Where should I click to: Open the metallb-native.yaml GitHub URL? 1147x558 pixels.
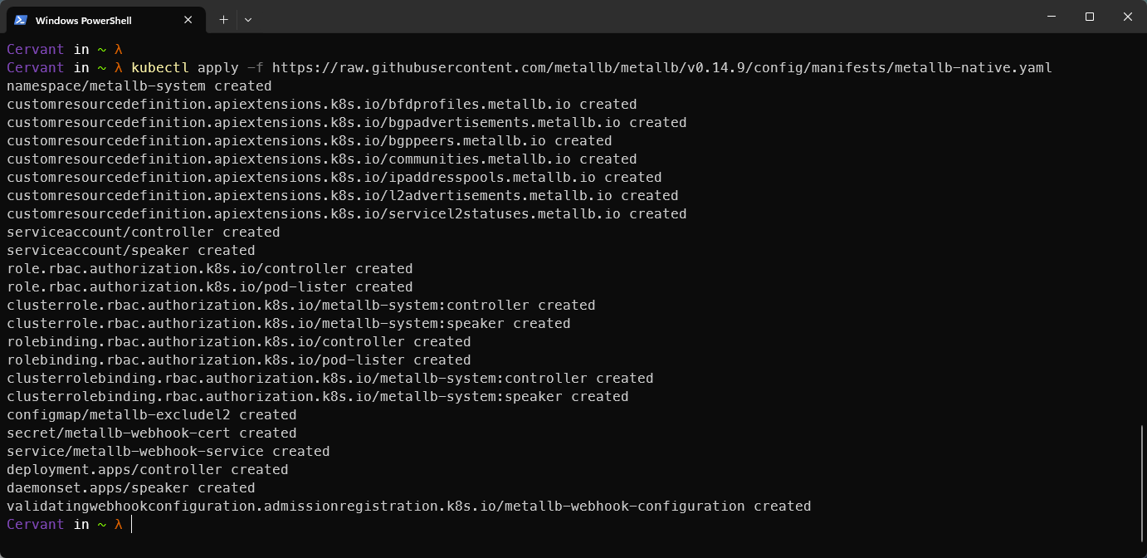tap(661, 68)
